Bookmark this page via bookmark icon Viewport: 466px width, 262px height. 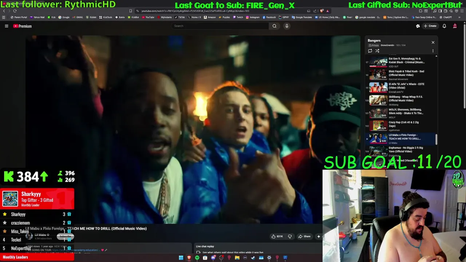[131, 11]
